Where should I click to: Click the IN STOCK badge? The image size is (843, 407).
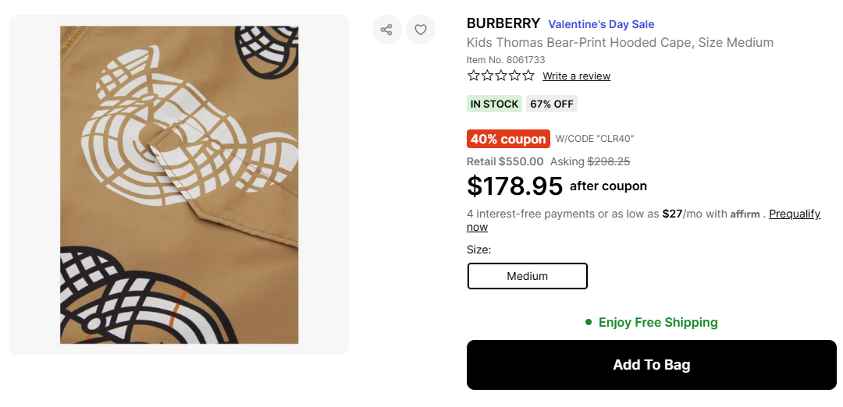(x=494, y=104)
